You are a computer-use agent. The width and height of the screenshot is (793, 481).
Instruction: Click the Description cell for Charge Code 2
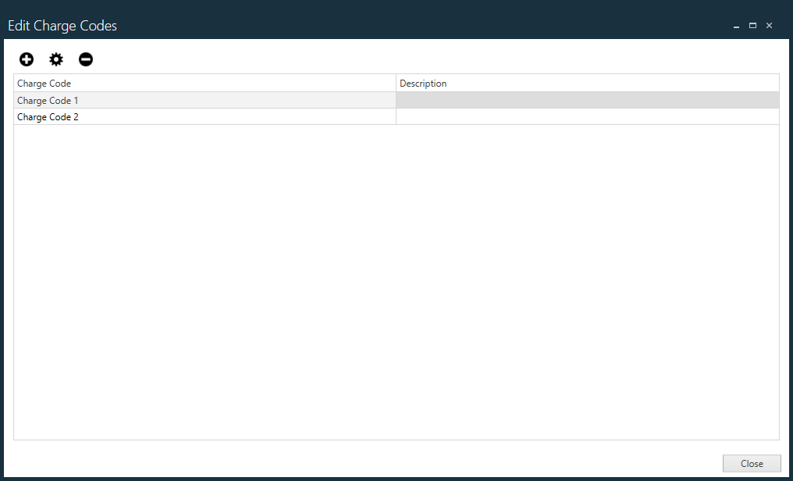(x=587, y=117)
